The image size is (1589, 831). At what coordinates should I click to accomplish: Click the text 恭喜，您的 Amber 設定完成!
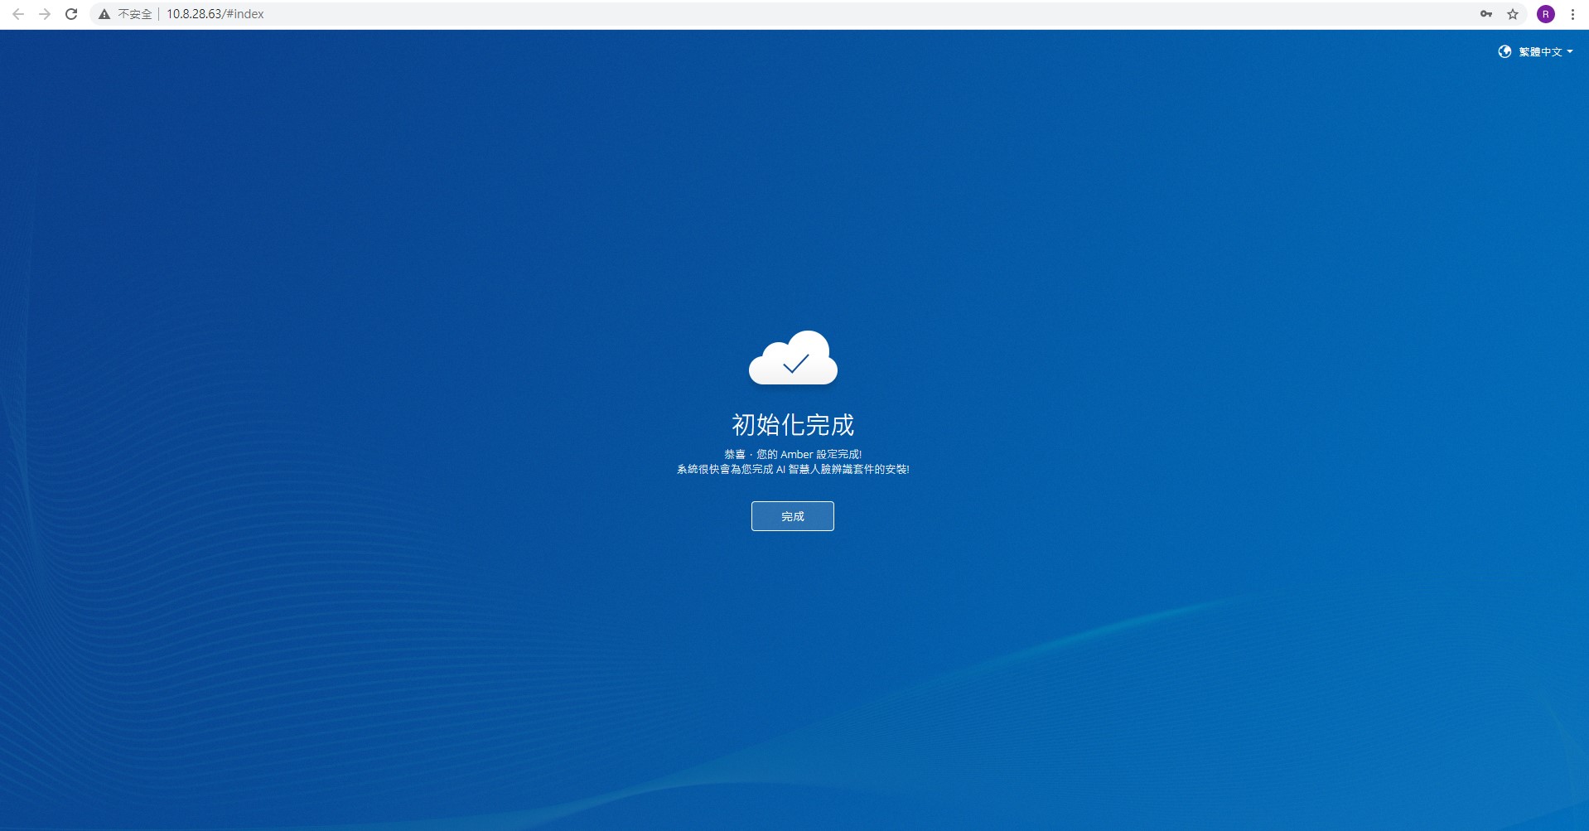tap(793, 454)
